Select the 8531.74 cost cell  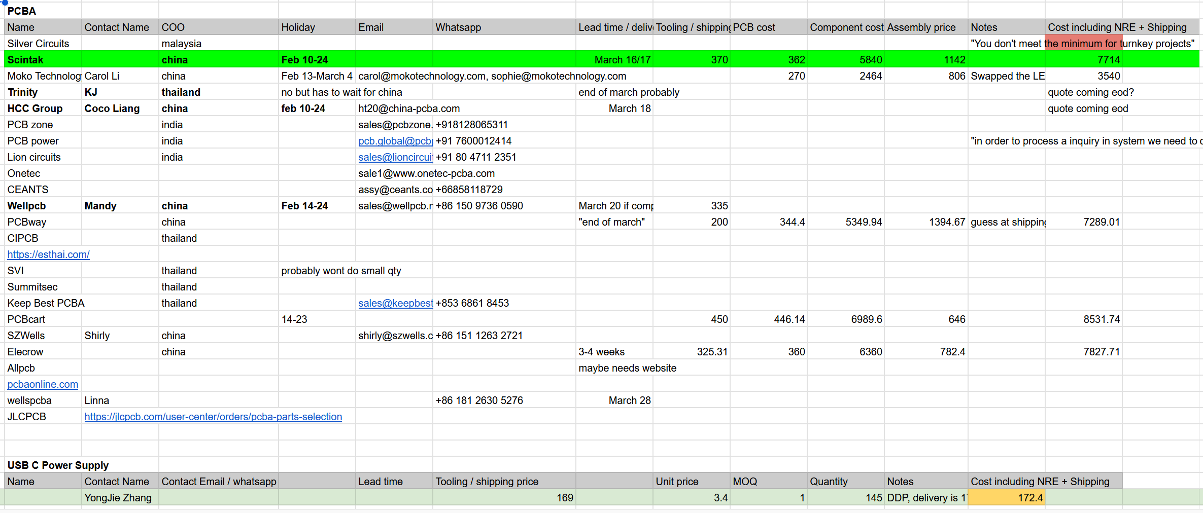(1084, 319)
